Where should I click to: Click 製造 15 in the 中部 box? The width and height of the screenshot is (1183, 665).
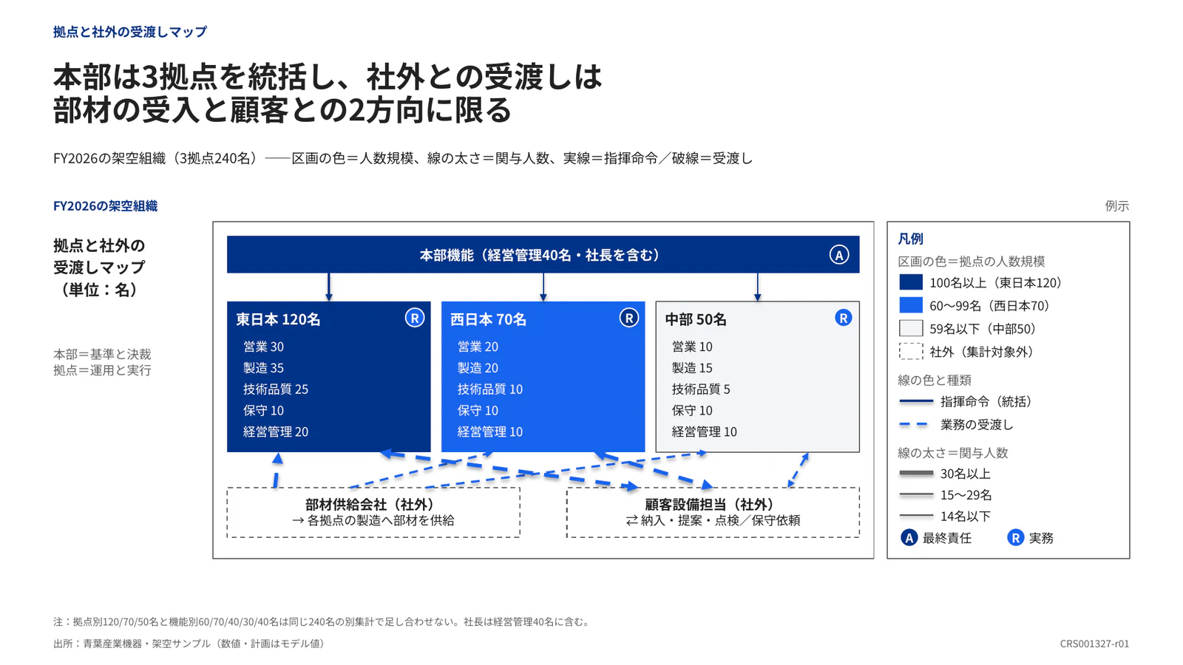[x=692, y=368]
